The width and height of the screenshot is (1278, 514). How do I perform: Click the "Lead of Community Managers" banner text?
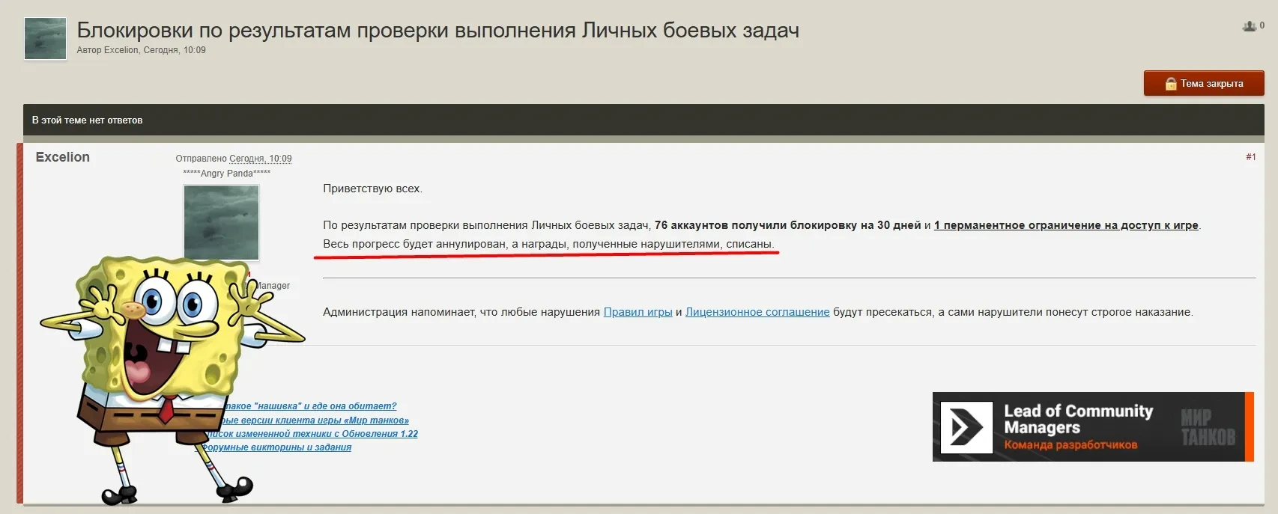pyautogui.click(x=1077, y=419)
